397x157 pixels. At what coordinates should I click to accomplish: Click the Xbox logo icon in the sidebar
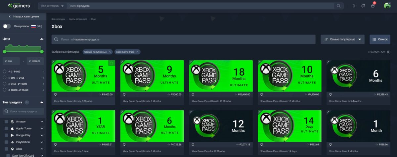[x=12, y=149]
